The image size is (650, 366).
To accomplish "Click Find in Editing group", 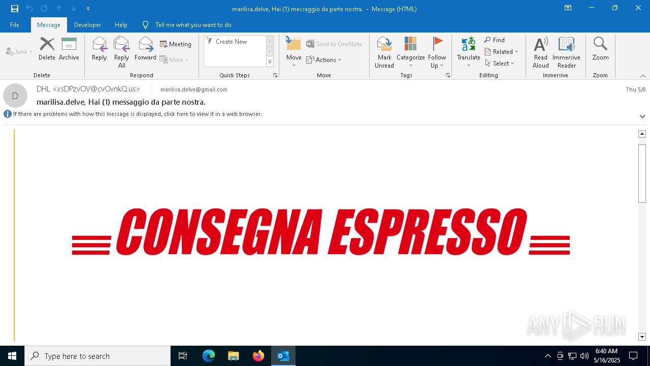I will [495, 40].
